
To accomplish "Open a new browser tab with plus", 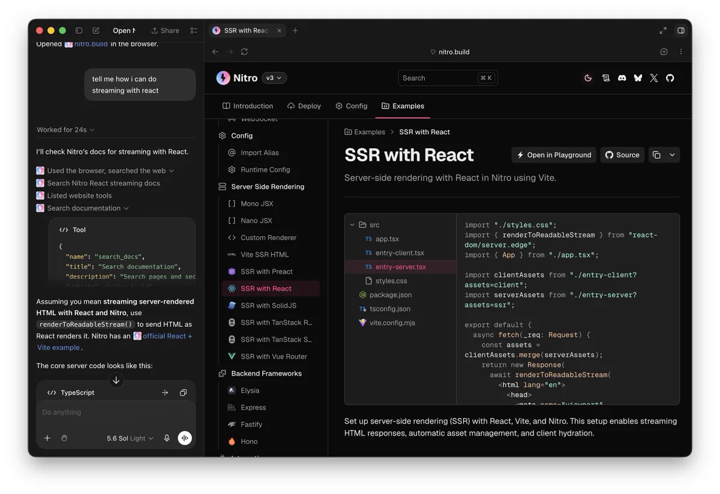I will (295, 31).
